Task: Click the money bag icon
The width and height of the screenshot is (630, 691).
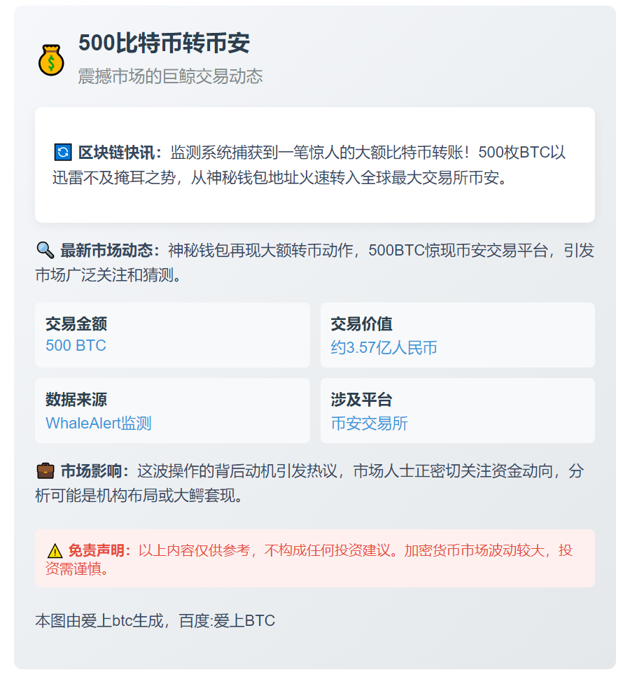Action: 51,60
